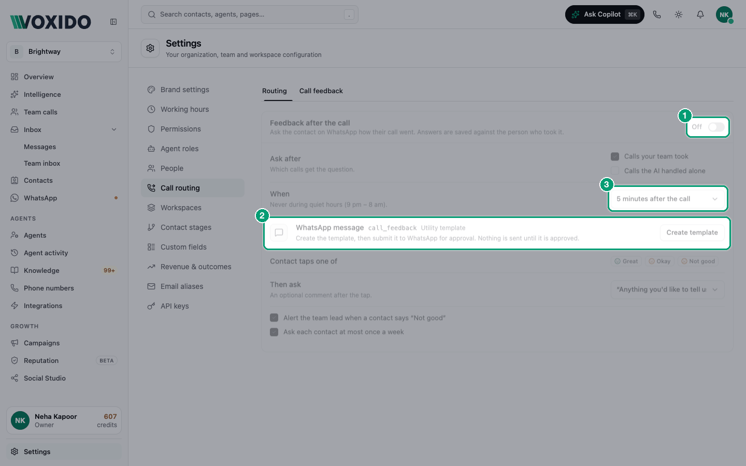Screen dimensions: 746x466
Task: Select Working hours settings
Action: 193,109
